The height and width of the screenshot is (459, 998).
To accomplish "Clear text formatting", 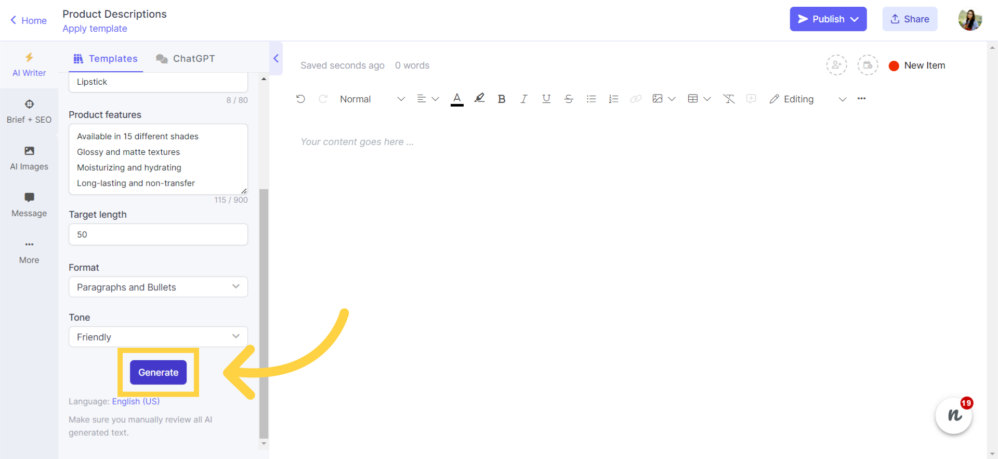I will (729, 99).
